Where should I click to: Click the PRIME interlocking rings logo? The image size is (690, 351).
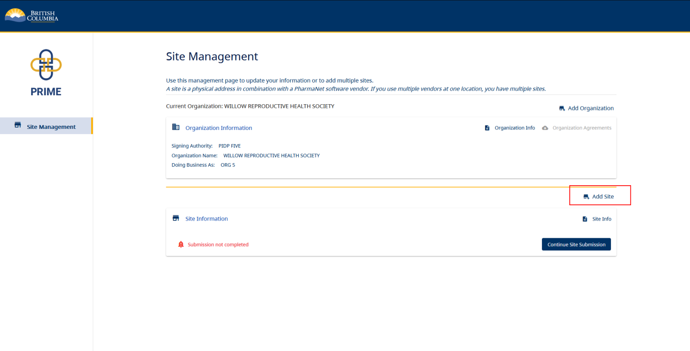(x=46, y=64)
